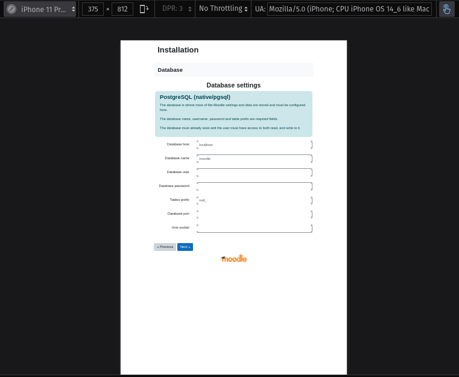
Task: Click PostgreSQL (native/pgsql) heading
Action: pyautogui.click(x=195, y=97)
